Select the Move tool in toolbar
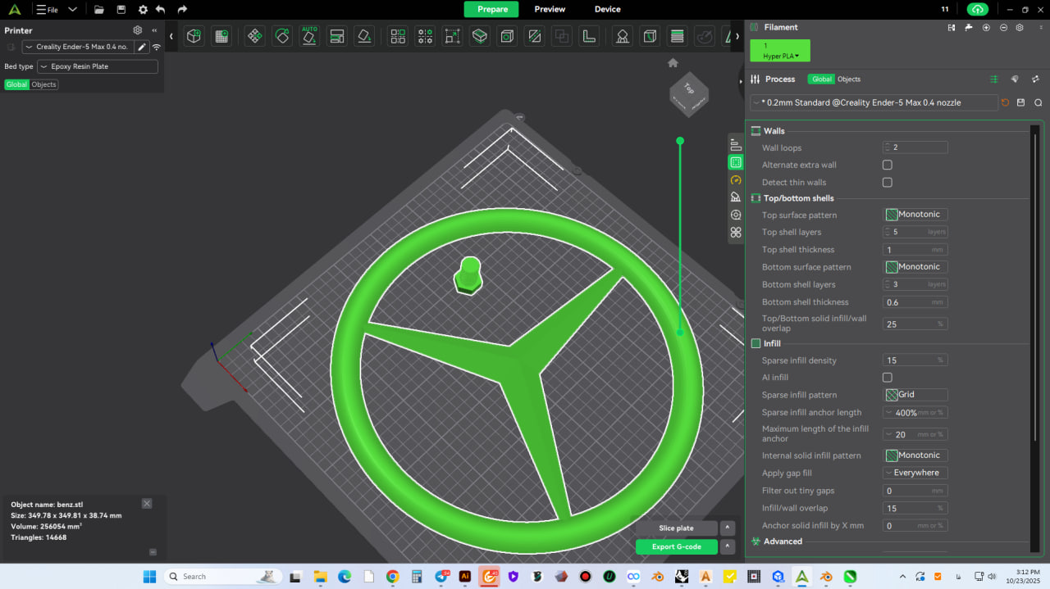Viewport: 1050px width, 589px height. (x=255, y=36)
